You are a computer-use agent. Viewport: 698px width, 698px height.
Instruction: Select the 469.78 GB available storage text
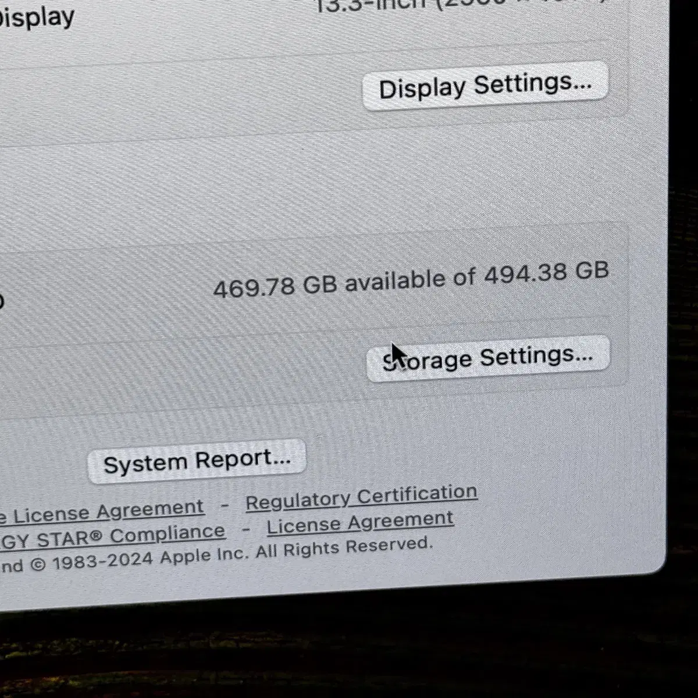411,279
